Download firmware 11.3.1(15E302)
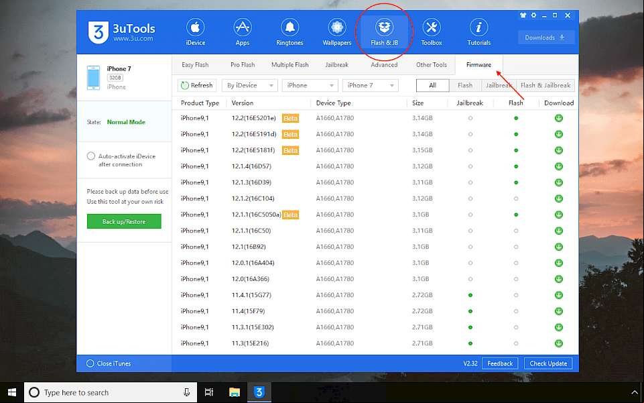 (x=559, y=327)
